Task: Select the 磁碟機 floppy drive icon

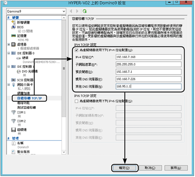Action: point(13,130)
